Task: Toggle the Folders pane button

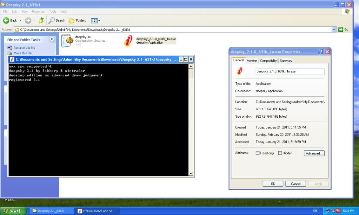Action: [x=78, y=21]
